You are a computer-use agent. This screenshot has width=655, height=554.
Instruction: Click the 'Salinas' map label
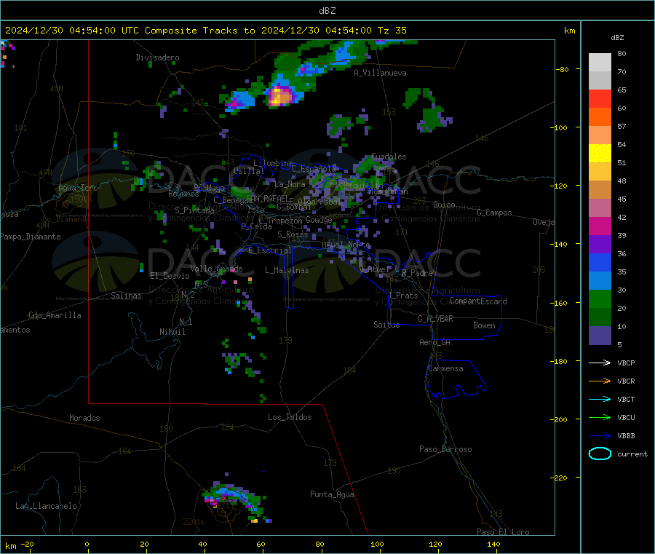pos(126,296)
